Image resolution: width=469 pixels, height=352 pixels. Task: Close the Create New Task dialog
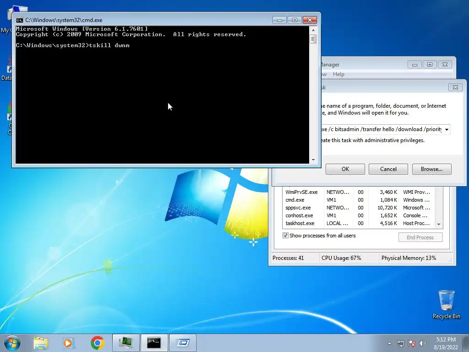(455, 88)
